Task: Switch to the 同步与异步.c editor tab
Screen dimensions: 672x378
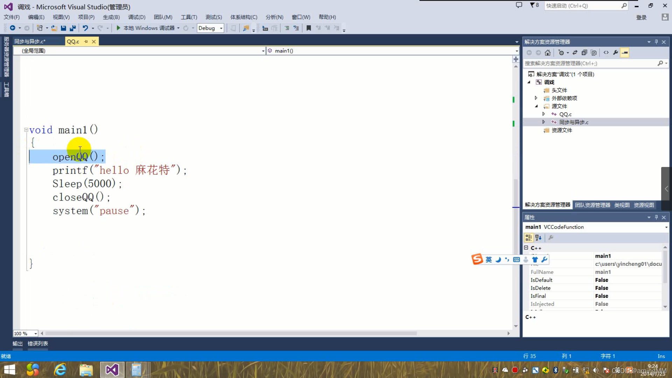Action: 30,41
